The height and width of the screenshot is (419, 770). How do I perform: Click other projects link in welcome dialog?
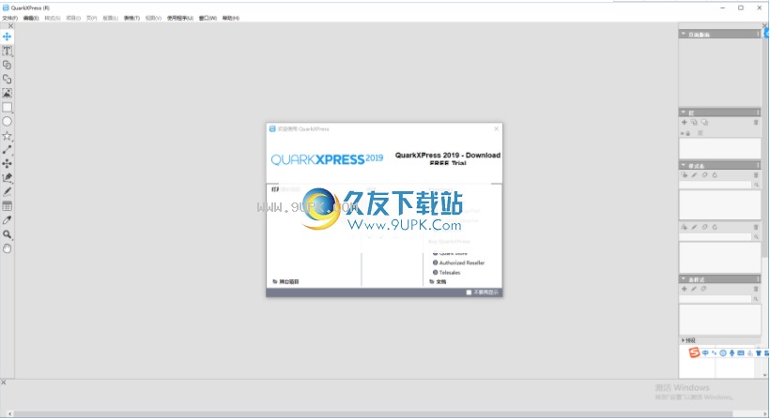285,282
